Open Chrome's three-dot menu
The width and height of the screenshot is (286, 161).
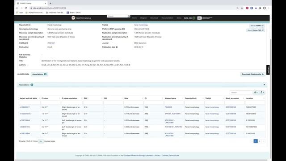[269, 8]
